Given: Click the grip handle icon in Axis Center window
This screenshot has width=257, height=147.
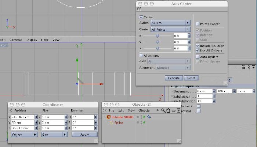Looking at the screenshot, I should pyautogui.click(x=139, y=9).
